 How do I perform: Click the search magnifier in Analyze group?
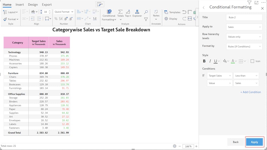click(x=146, y=12)
